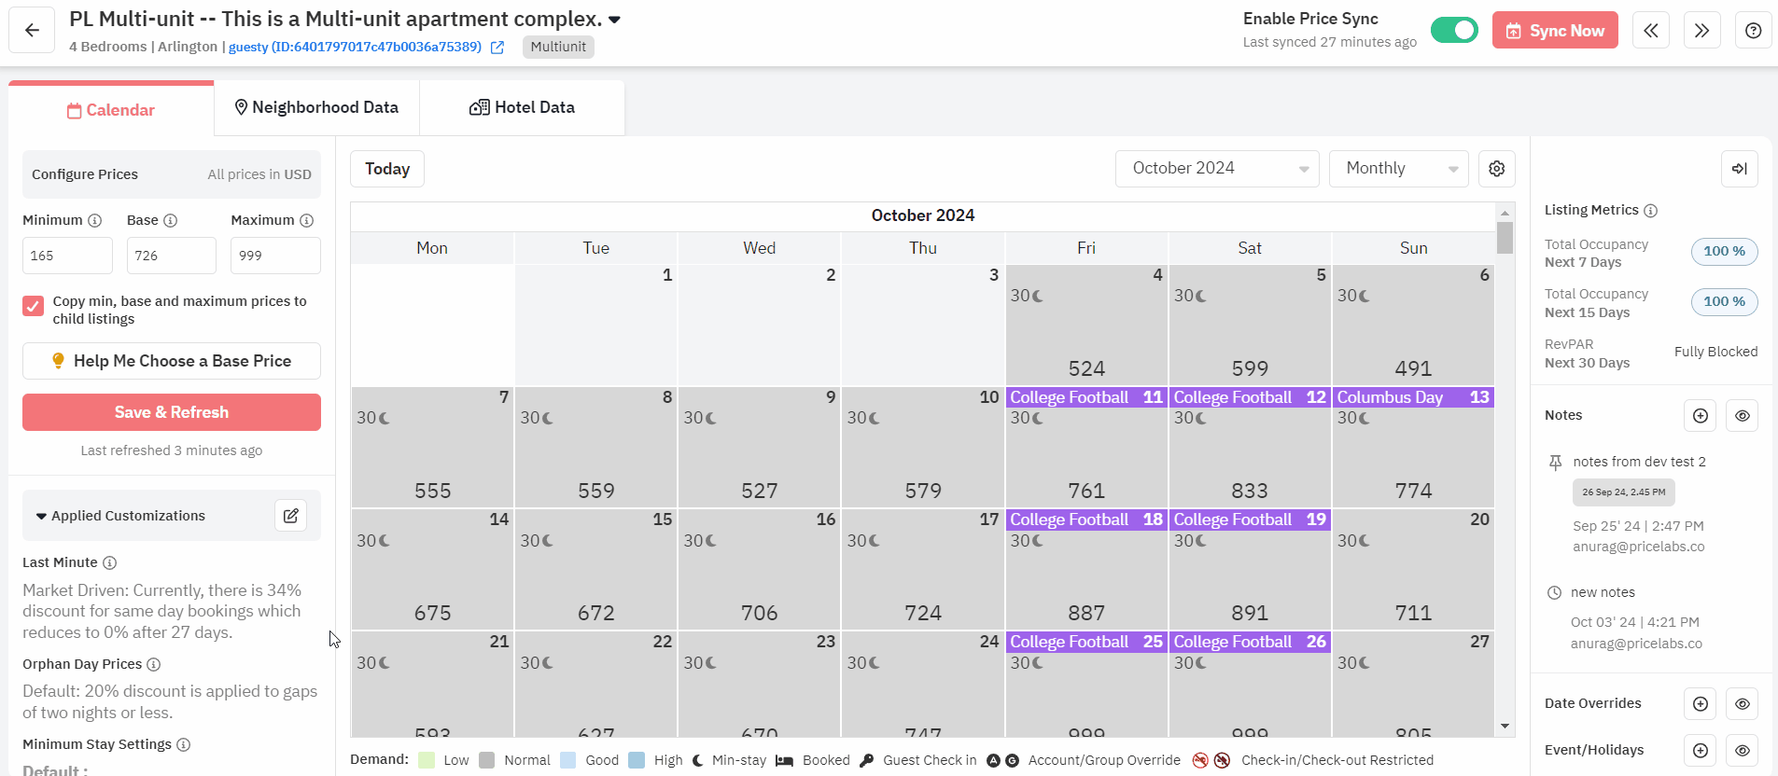Click the Base price input field
The height and width of the screenshot is (776, 1778).
(x=171, y=256)
